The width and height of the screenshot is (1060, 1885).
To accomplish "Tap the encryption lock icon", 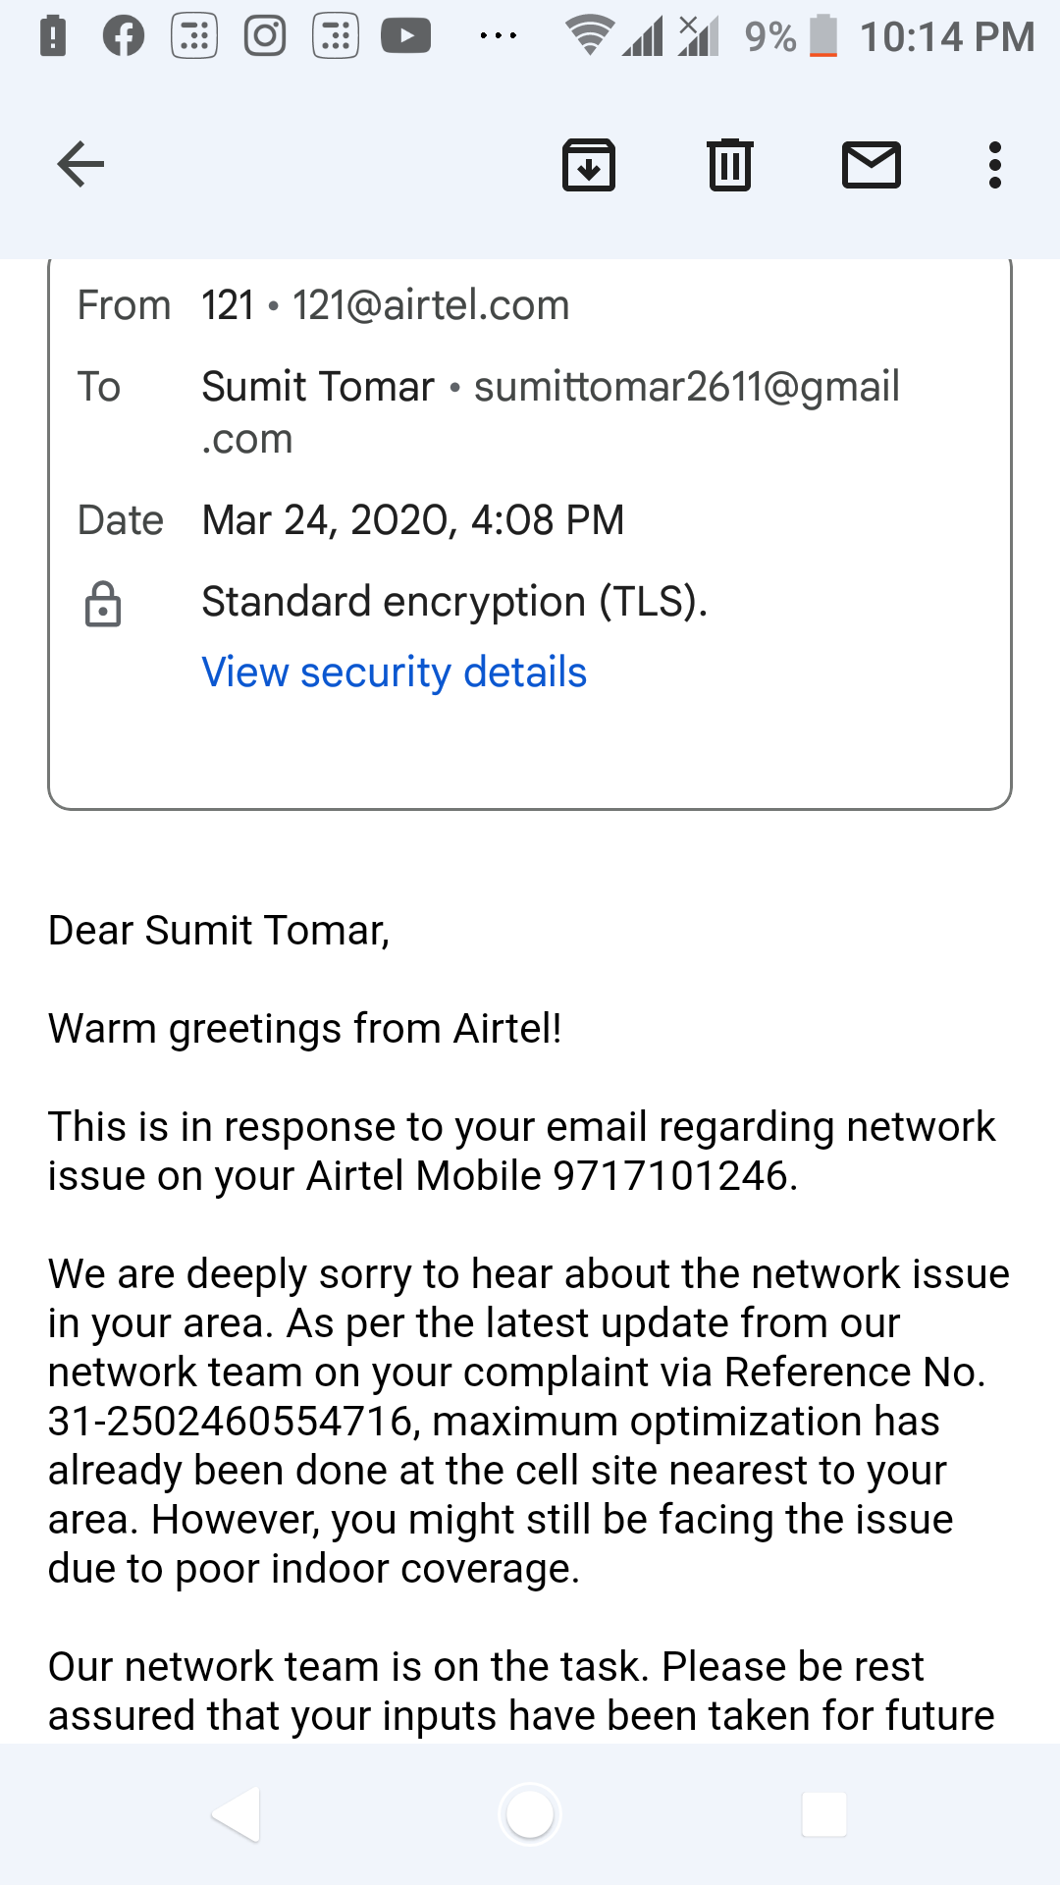I will point(103,604).
